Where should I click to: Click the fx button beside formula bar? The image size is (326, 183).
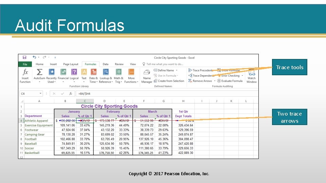[x=71, y=94]
